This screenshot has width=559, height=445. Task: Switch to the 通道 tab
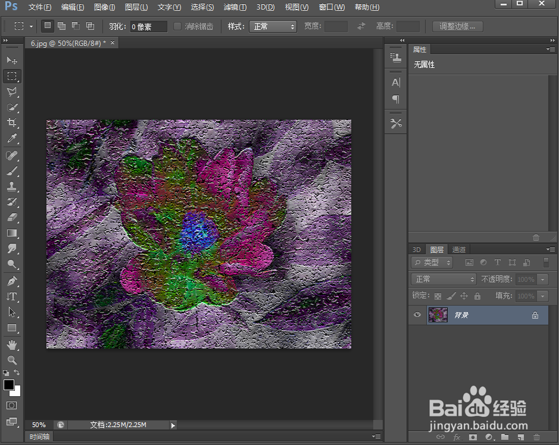tap(459, 250)
